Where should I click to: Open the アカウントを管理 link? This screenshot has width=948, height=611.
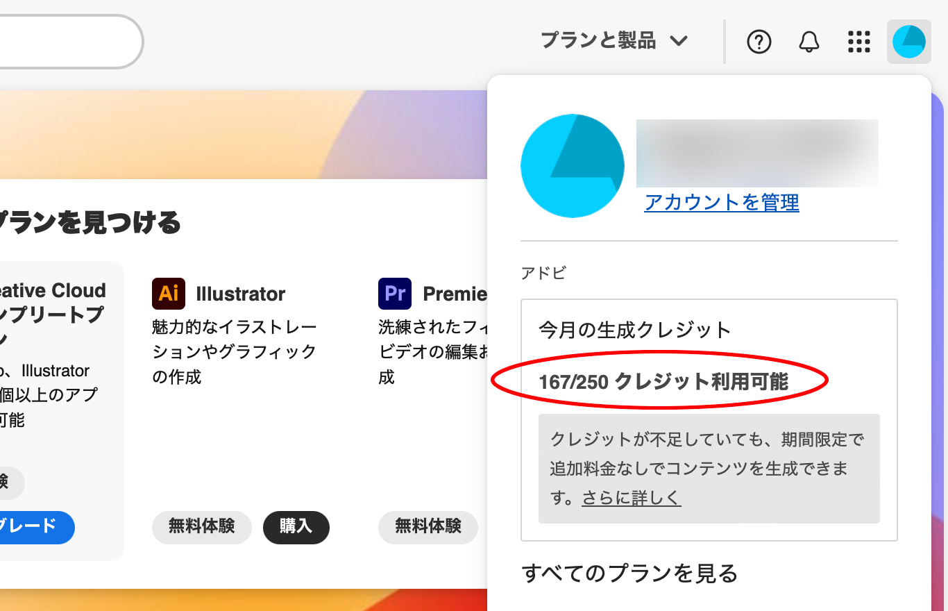[722, 203]
